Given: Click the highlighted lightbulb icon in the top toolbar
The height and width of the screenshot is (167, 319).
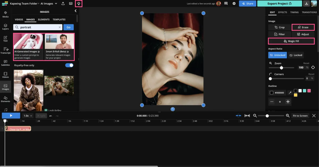Looking at the screenshot, I should [78, 3].
